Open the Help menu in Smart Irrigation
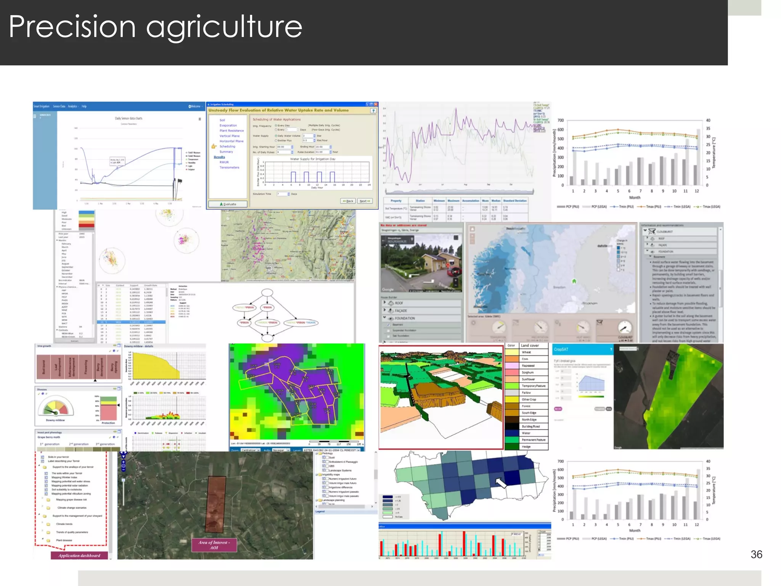 [x=84, y=106]
